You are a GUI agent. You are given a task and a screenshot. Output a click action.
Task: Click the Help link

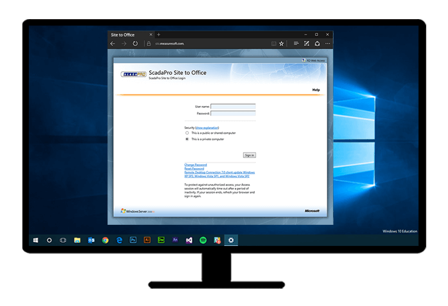click(x=316, y=90)
